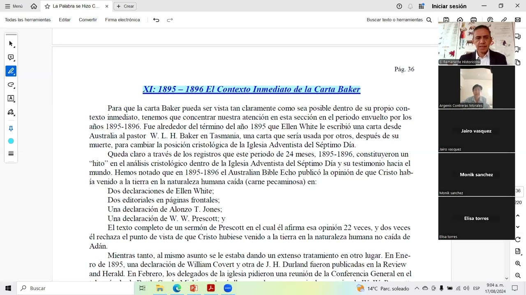
Task: Create a new file with Crear
Action: click(125, 6)
